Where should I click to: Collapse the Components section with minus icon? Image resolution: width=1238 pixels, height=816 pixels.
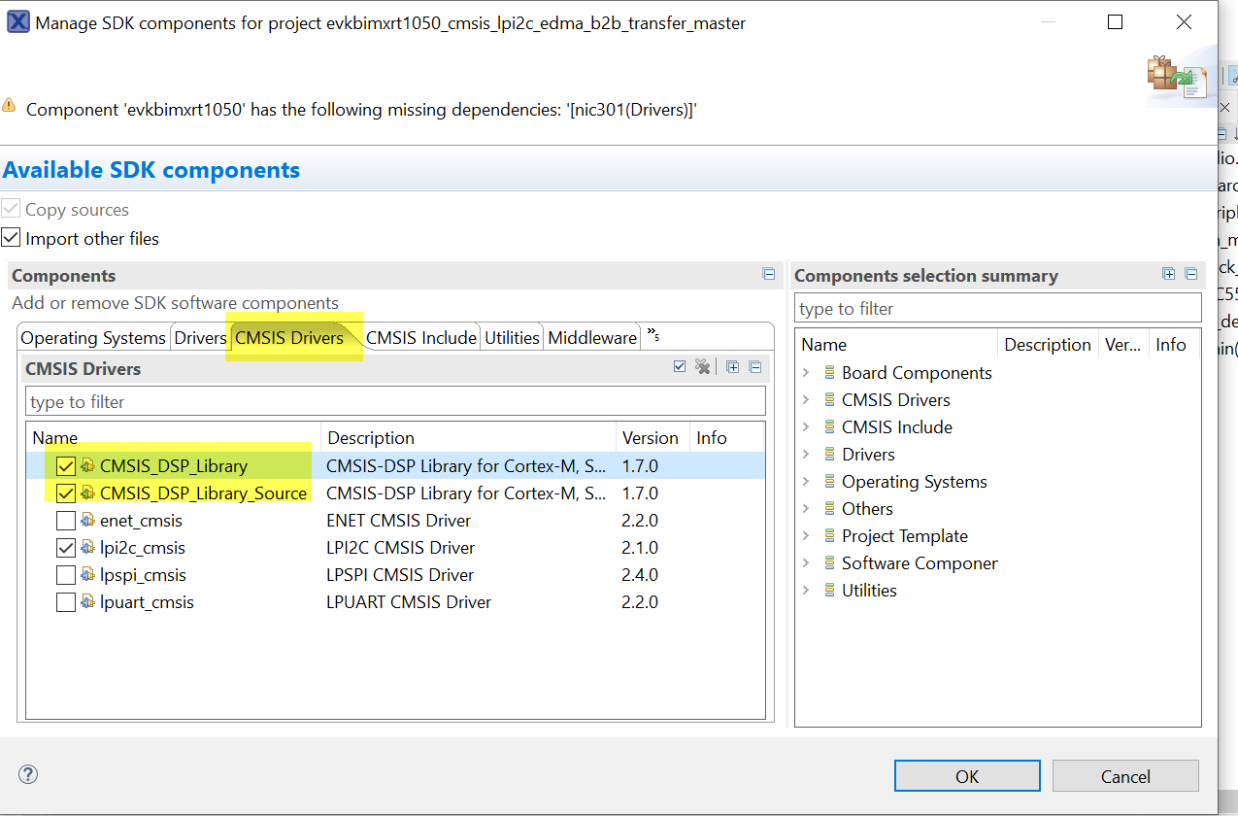pyautogui.click(x=769, y=275)
